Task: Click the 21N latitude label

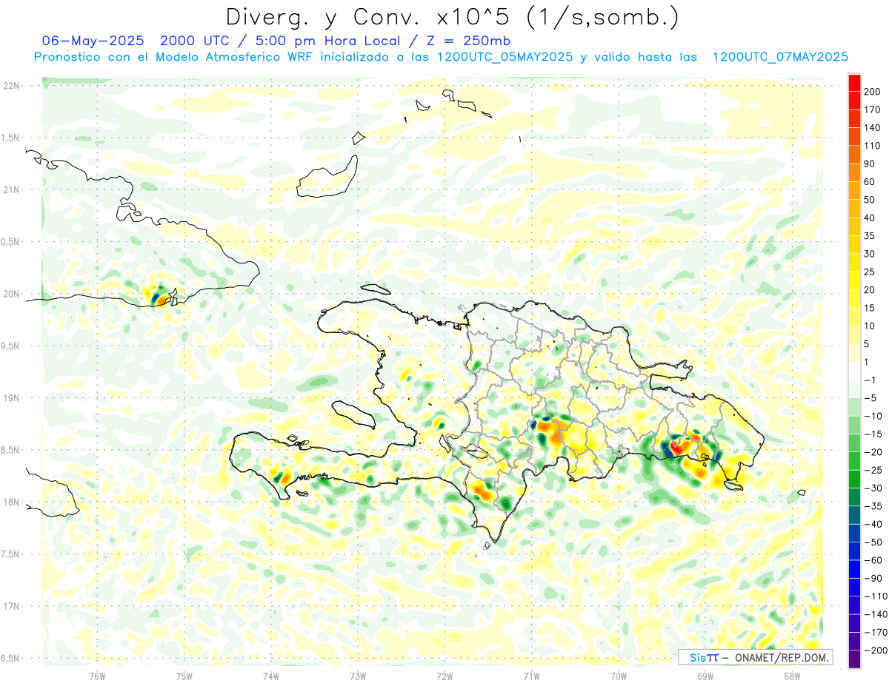Action: 11,190
